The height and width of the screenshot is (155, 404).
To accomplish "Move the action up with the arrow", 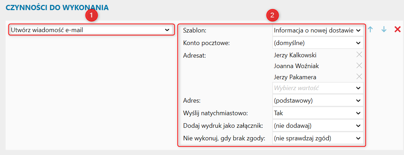I will 370,30.
